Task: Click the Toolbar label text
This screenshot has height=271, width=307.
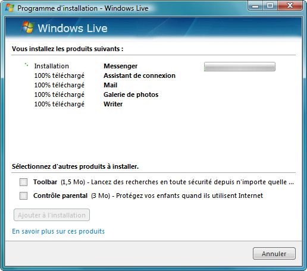Action: pos(45,182)
